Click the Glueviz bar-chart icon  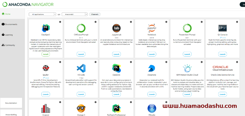tap(46, 108)
